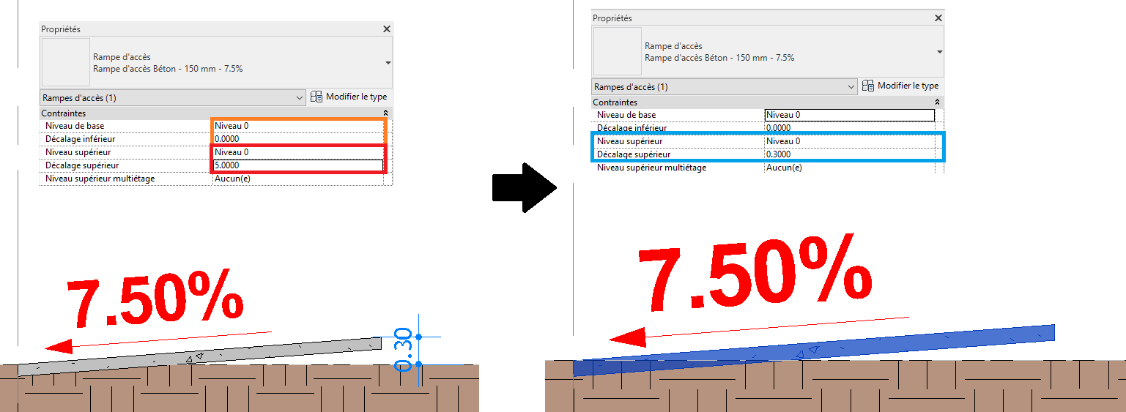
Task: Open type selector arrow in left panel
Action: point(388,63)
